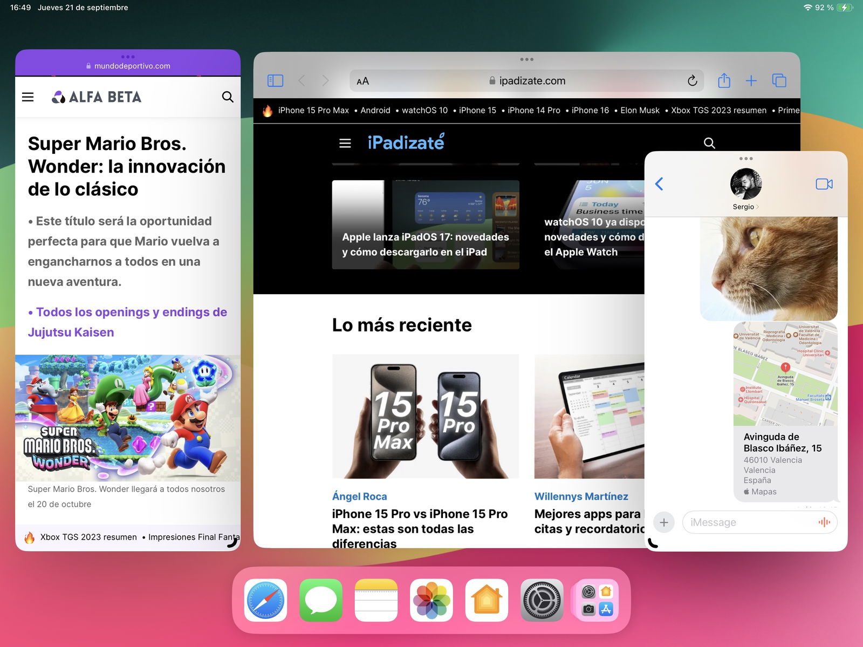Select the Elon Musk trending topic
This screenshot has width=863, height=647.
coord(640,110)
